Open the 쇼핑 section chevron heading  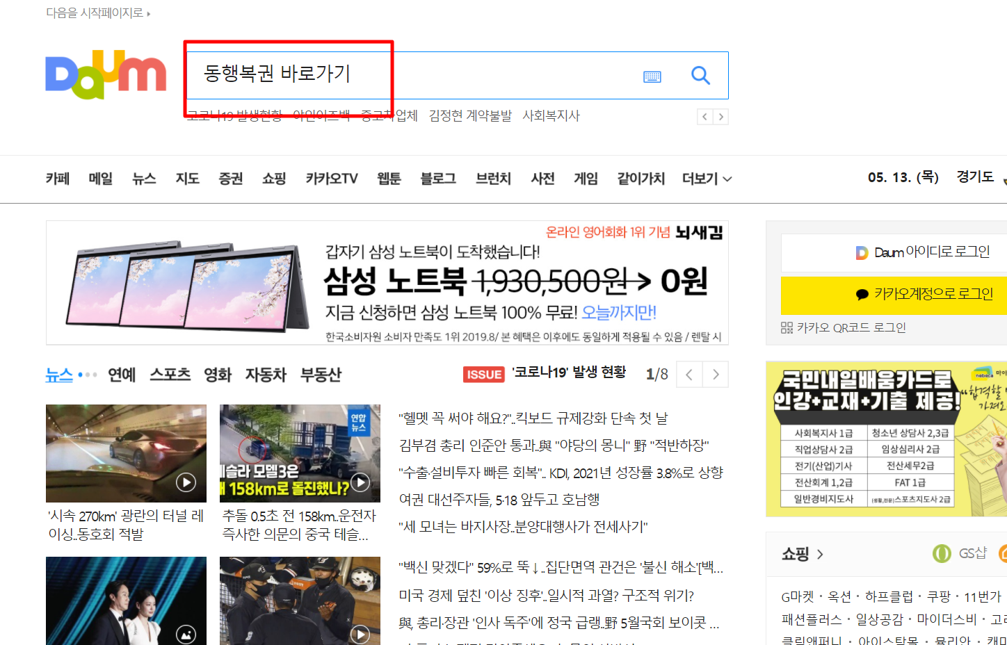803,554
